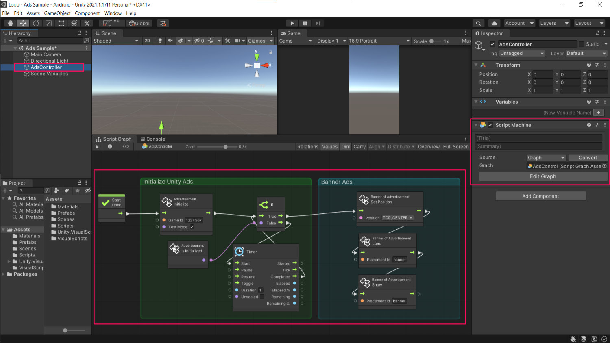Uncheck Test Mode on the Initialize node

(x=192, y=227)
